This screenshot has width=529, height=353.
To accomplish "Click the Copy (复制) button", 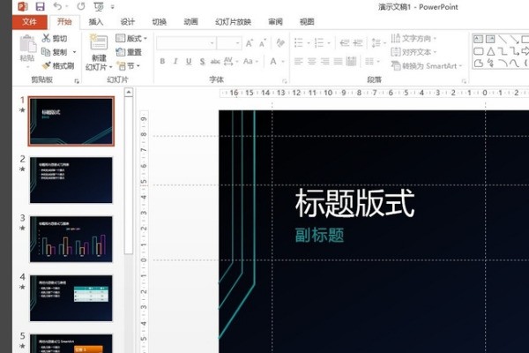I will 55,52.
